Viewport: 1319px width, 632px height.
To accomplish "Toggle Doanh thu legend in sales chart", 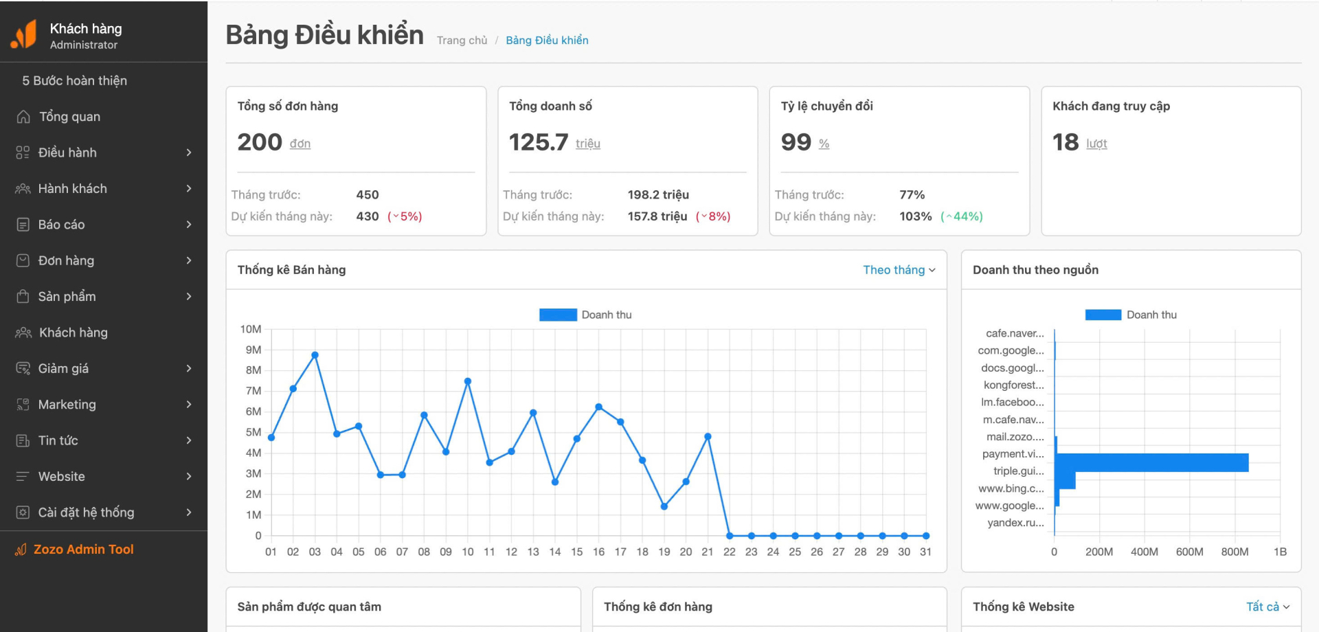I will tap(585, 315).
